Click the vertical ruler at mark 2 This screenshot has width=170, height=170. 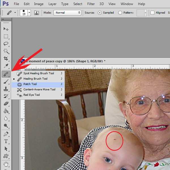[22, 120]
